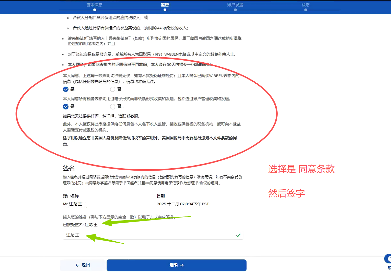Viewport: 391px width, 273px height.
Task: Click the green checkmark in signature field
Action: (x=238, y=235)
